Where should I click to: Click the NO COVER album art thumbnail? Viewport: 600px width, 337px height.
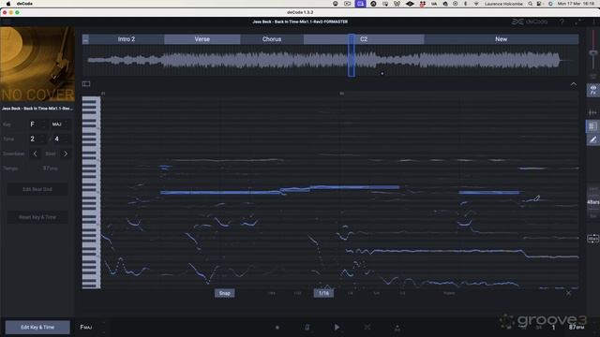37,64
